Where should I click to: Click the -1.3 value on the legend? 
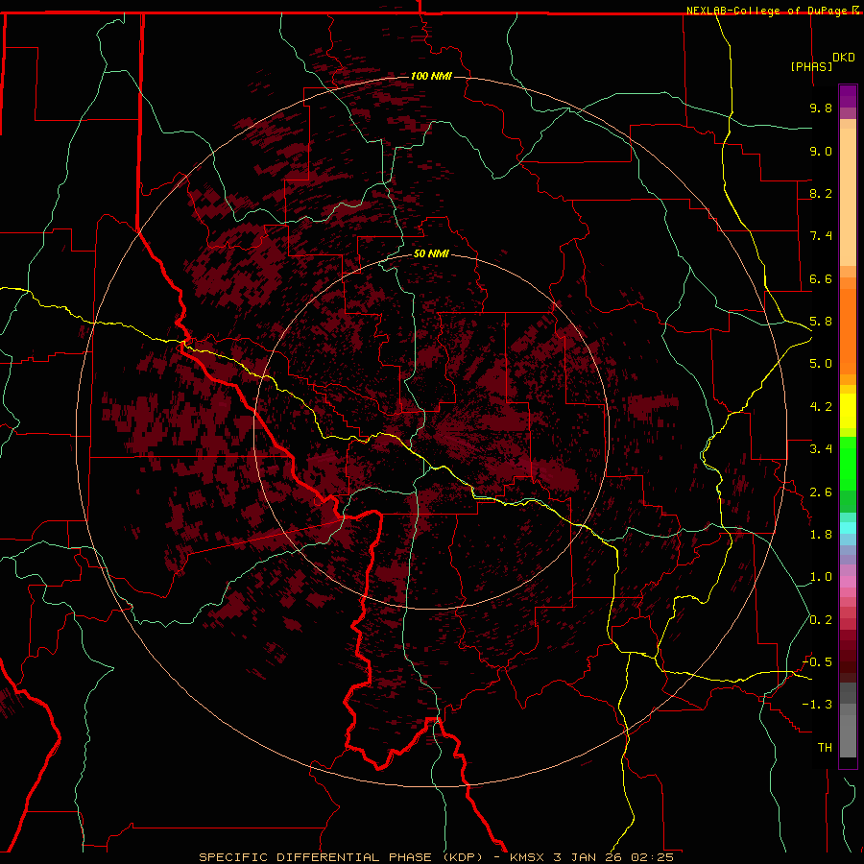pos(817,705)
